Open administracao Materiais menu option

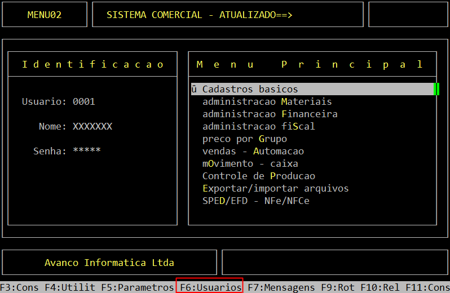pos(267,101)
